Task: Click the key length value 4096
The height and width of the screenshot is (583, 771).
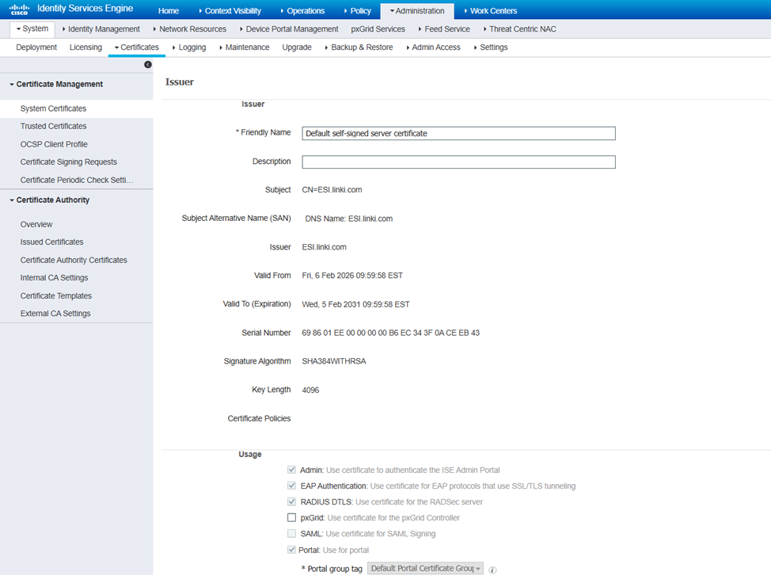Action: [x=310, y=391]
